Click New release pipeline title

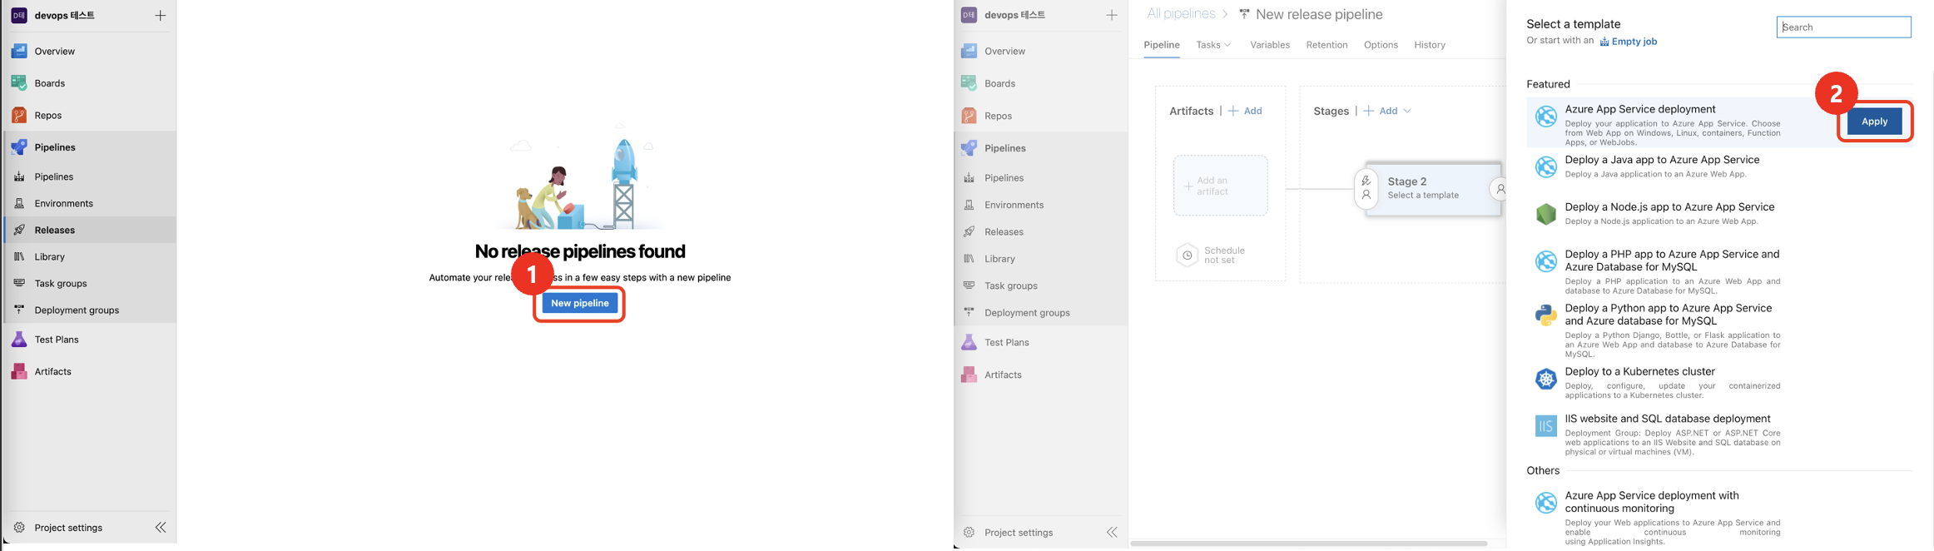click(x=1319, y=14)
